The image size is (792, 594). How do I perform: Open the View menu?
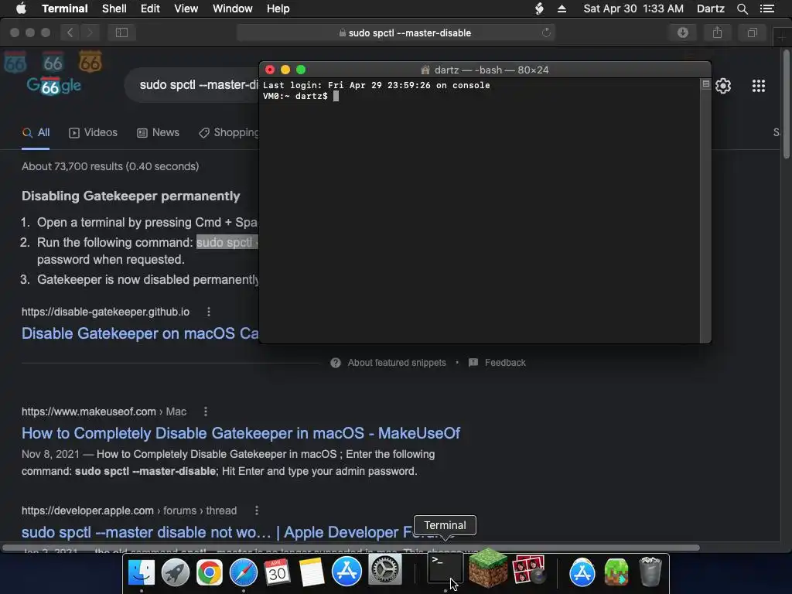coord(186,9)
